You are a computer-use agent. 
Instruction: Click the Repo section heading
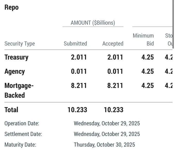pyautogui.click(x=12, y=7)
